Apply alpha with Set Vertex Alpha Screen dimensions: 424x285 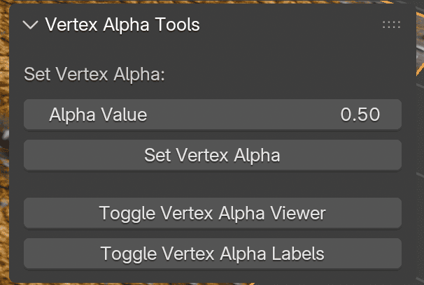(213, 155)
